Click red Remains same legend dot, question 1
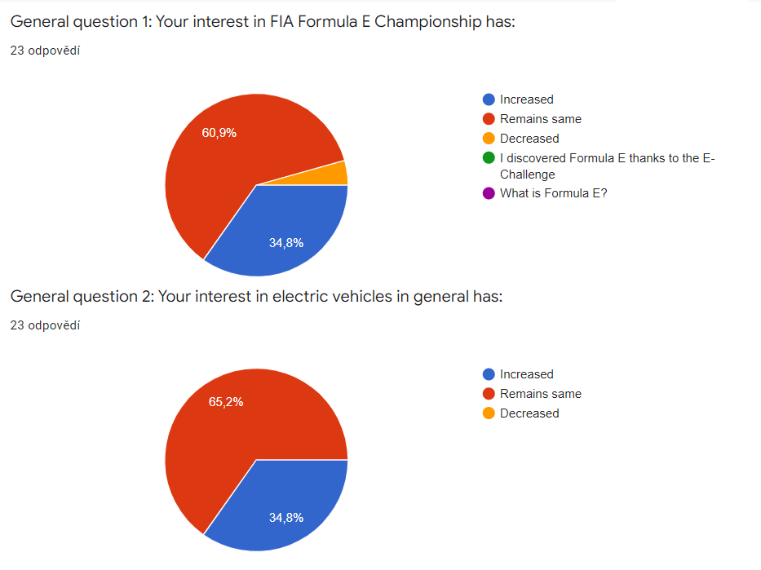 [489, 119]
